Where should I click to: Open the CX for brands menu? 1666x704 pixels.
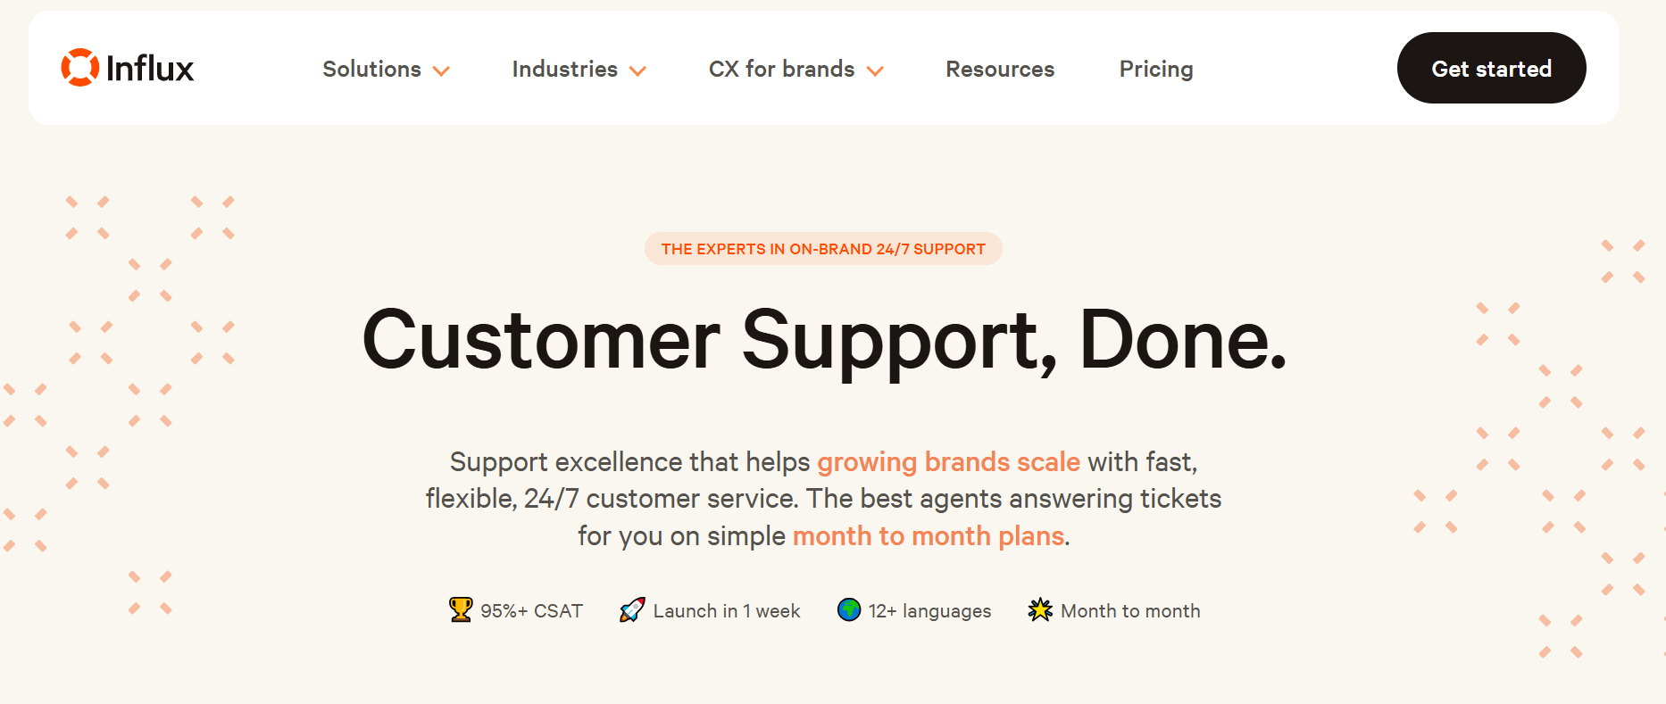click(782, 69)
